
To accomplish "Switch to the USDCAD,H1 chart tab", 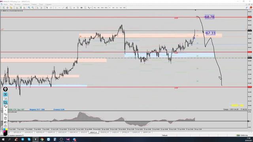I will pyautogui.click(x=62, y=133).
